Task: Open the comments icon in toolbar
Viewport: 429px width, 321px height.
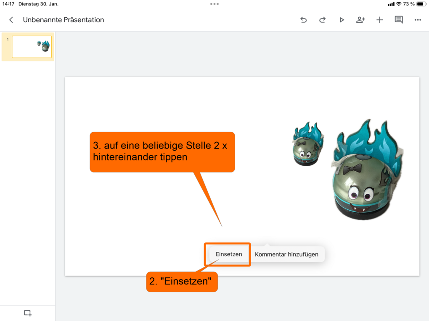Action: click(x=399, y=20)
